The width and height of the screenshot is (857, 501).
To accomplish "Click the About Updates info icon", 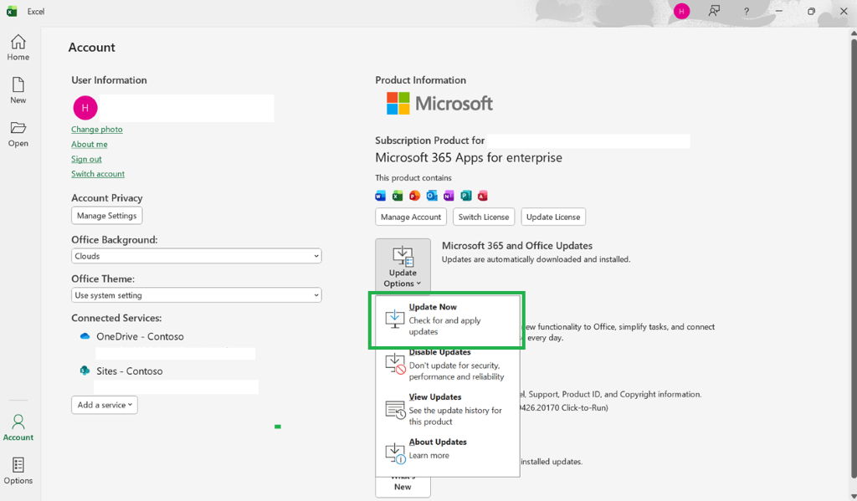I will (x=395, y=453).
